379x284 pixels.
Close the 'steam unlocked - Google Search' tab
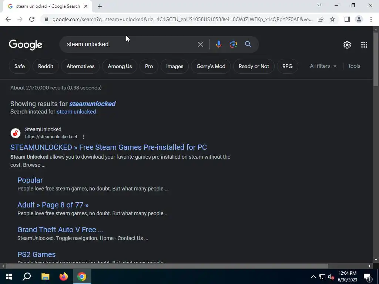point(86,7)
